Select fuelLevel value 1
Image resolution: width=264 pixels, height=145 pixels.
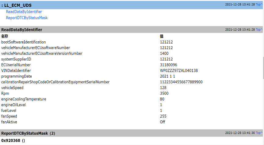click(x=161, y=111)
